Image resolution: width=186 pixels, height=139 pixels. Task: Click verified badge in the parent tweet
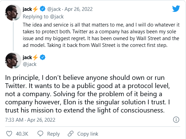point(42,9)
